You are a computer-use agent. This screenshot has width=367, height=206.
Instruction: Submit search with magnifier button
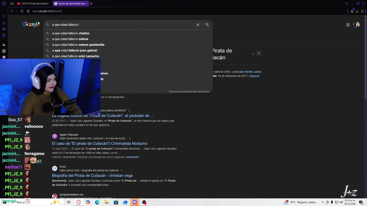207,25
